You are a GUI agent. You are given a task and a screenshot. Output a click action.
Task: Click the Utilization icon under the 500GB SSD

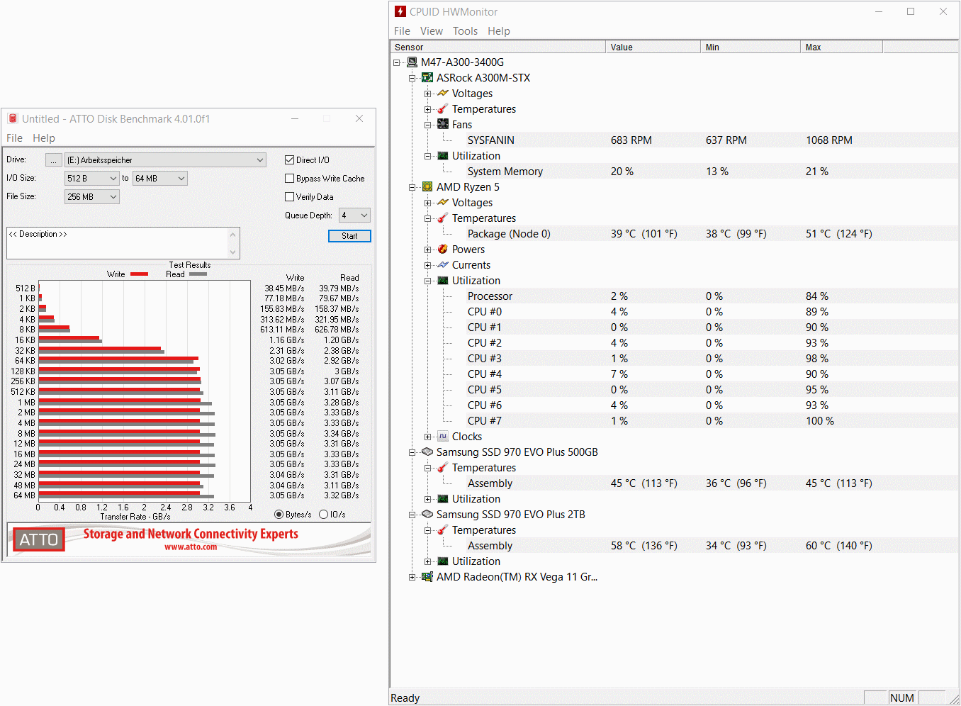(x=443, y=499)
